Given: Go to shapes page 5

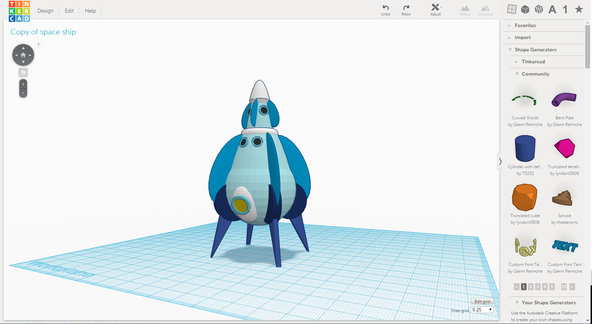Looking at the screenshot, I should click(x=552, y=287).
